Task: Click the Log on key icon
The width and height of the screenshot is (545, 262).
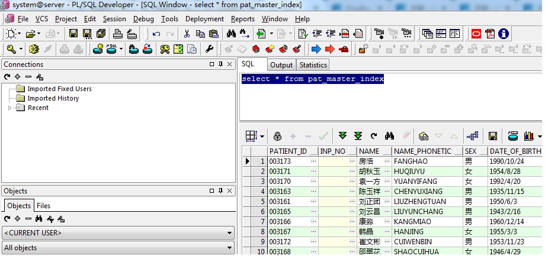Action: point(11,49)
